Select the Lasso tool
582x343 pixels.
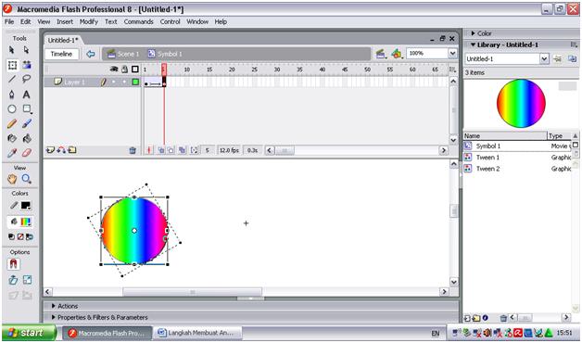(x=26, y=79)
